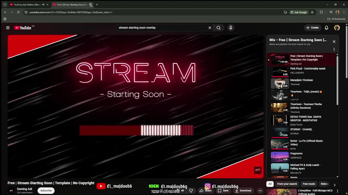
Task: Play Matadjem Yinmixan by Tinariwen
Action: [302, 83]
